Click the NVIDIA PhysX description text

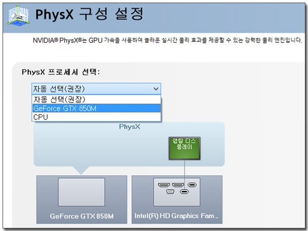point(164,40)
